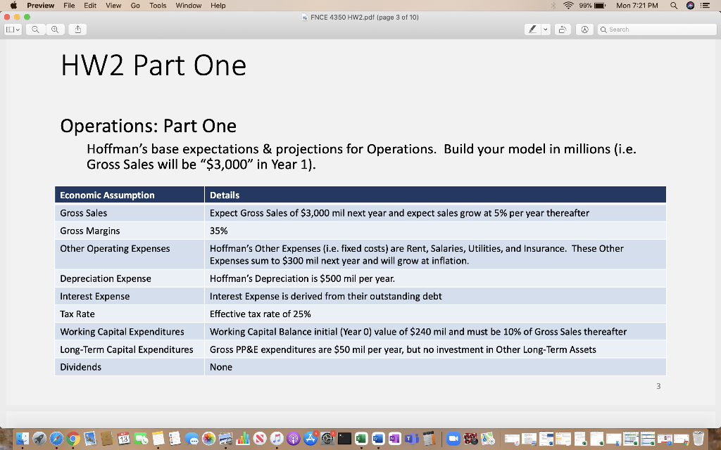The width and height of the screenshot is (721, 450).
Task: Open Notes from the dock
Action: point(158,439)
